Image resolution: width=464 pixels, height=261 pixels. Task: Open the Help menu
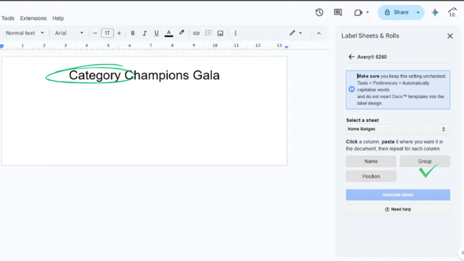point(58,18)
